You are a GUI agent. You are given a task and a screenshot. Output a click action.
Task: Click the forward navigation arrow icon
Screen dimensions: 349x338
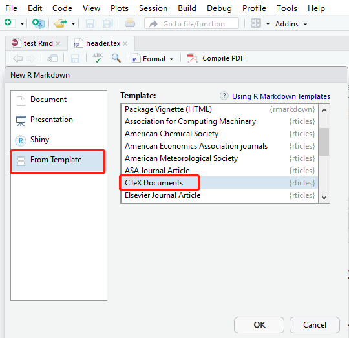point(30,59)
